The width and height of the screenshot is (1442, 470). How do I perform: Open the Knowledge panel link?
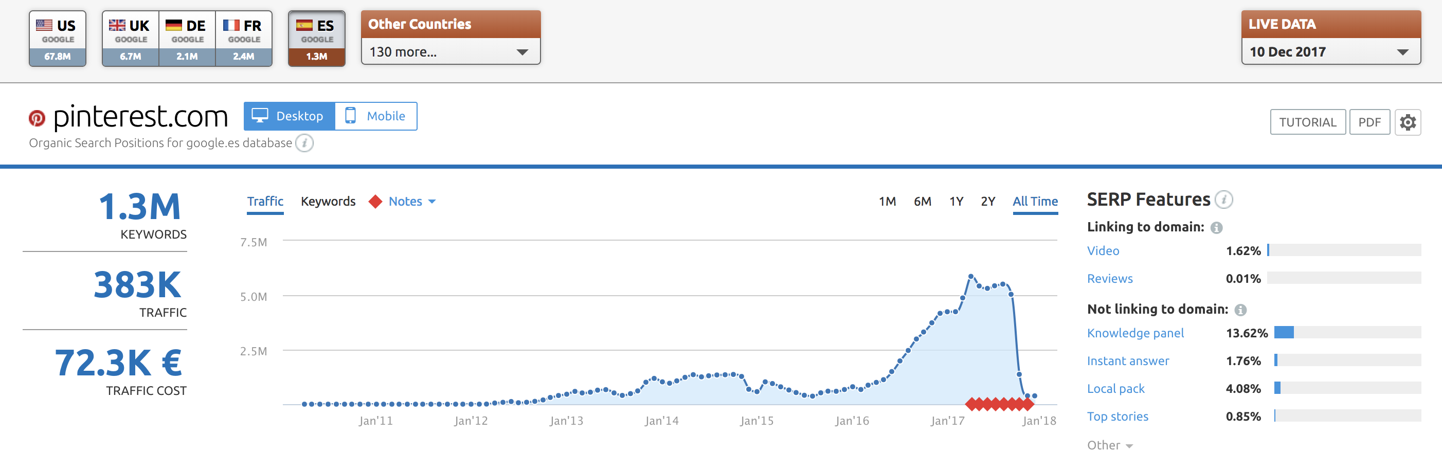1135,333
